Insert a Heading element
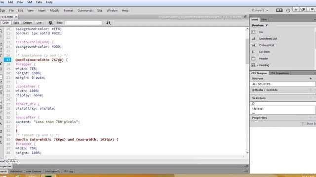 [264, 65]
